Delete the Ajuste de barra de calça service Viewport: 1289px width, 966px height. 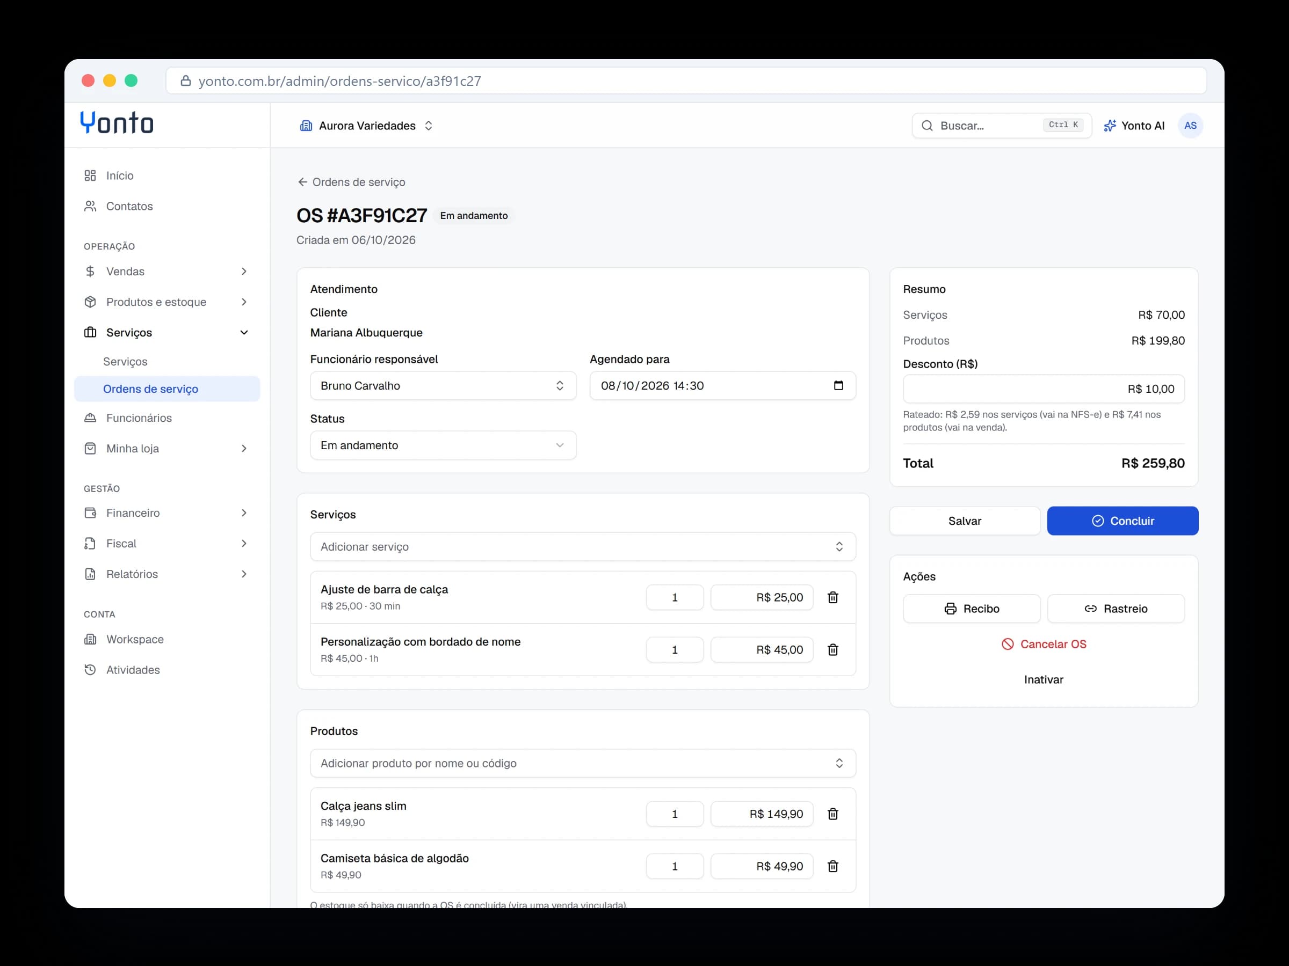[832, 597]
